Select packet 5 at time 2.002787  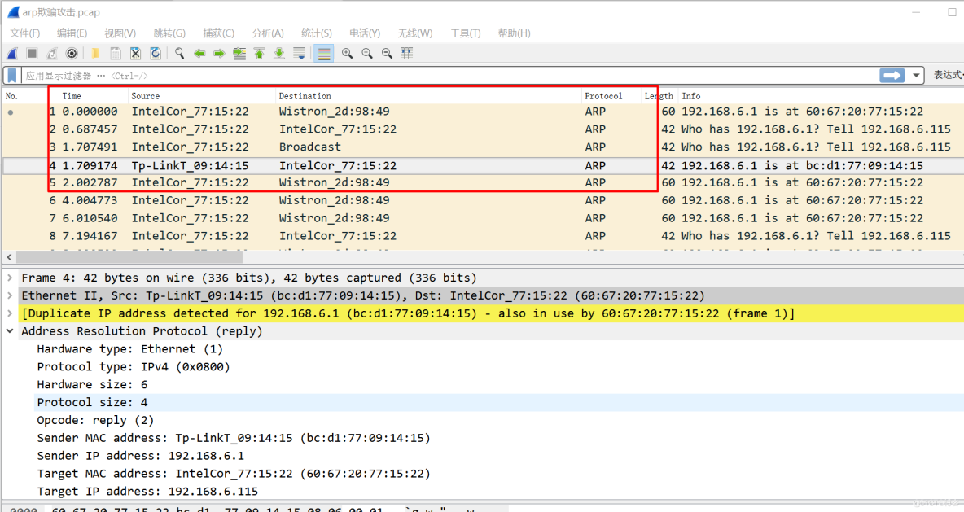483,182
